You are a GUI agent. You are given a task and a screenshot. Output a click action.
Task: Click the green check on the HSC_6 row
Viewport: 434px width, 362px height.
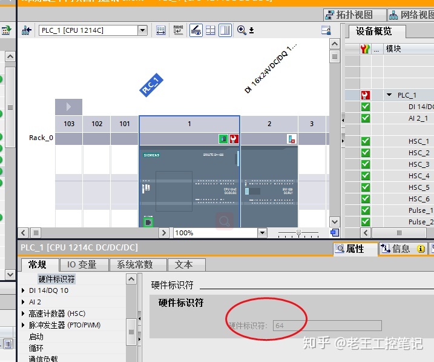click(366, 199)
